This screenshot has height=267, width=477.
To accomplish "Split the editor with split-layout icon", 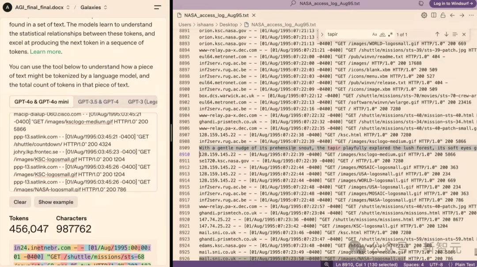I will [x=434, y=15].
